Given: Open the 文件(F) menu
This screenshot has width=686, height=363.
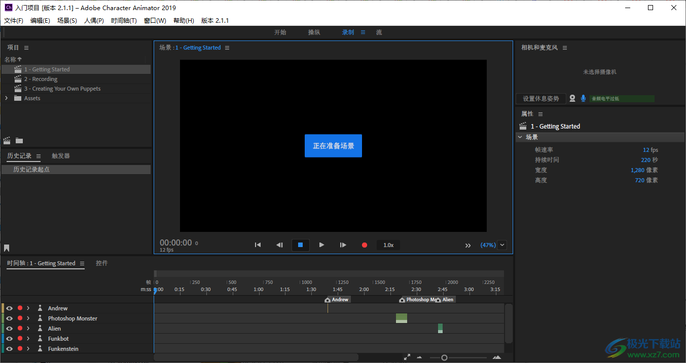Looking at the screenshot, I should [14, 21].
